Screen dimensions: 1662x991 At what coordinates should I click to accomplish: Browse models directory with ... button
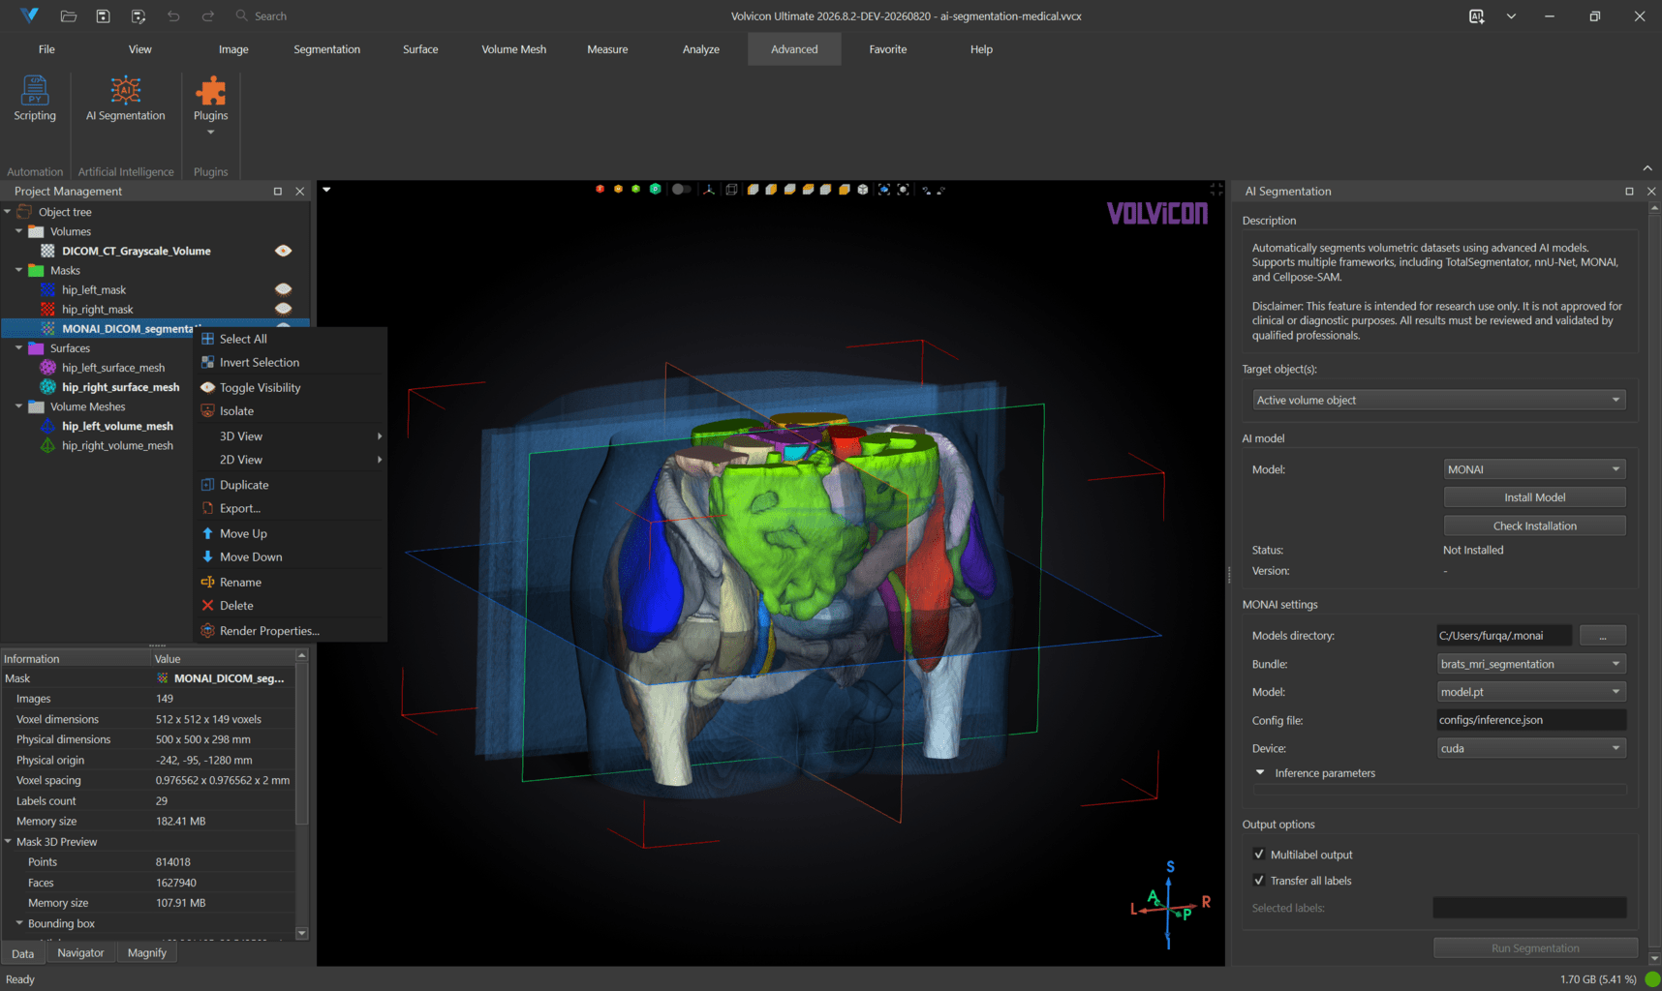1603,636
